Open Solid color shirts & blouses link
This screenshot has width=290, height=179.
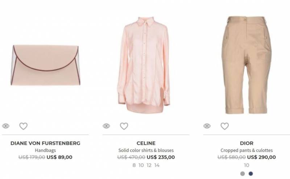pos(146,150)
